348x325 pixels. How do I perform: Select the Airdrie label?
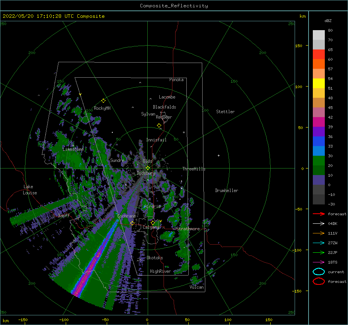(152, 206)
